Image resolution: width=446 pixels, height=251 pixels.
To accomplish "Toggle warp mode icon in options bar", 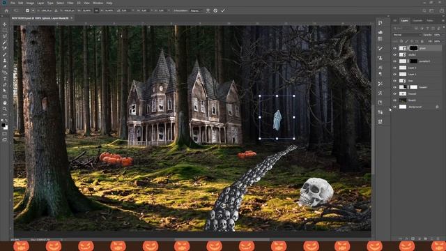I will (208, 10).
